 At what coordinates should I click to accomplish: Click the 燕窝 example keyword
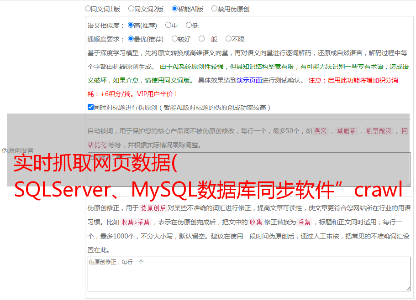point(321,131)
